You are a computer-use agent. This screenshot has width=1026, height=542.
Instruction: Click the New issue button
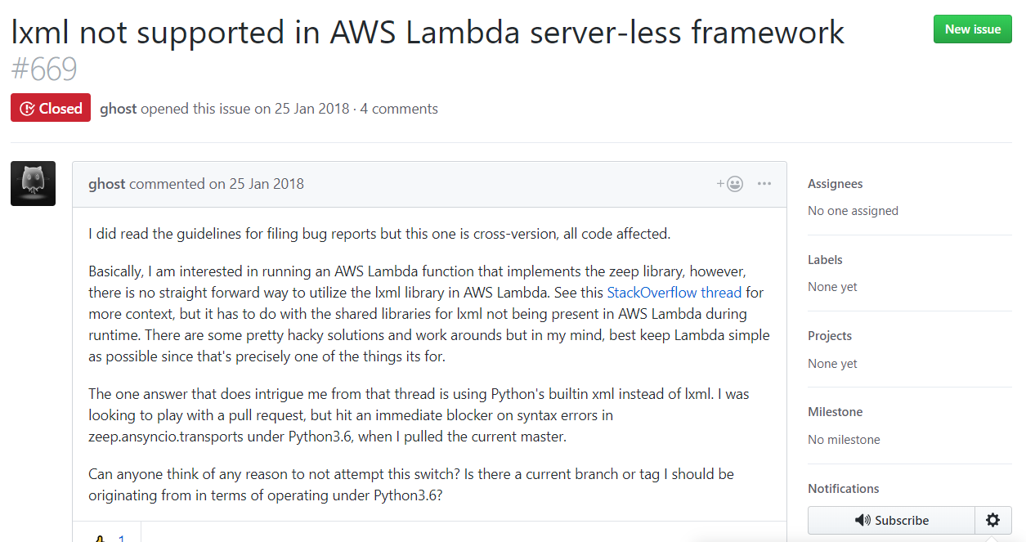[973, 29]
